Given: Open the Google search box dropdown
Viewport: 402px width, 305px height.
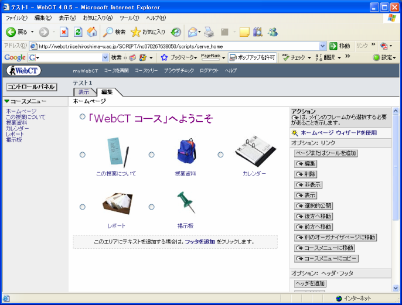Looking at the screenshot, I should pyautogui.click(x=105, y=57).
